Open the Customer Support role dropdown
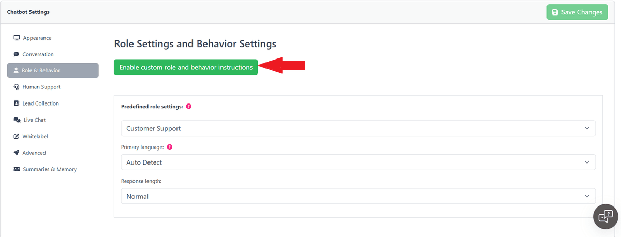The width and height of the screenshot is (621, 237). (x=358, y=128)
